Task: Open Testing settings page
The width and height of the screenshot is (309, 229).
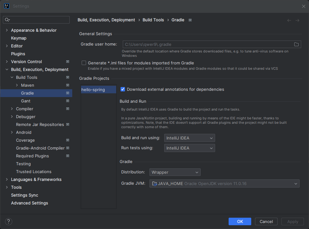Action: 23,164
